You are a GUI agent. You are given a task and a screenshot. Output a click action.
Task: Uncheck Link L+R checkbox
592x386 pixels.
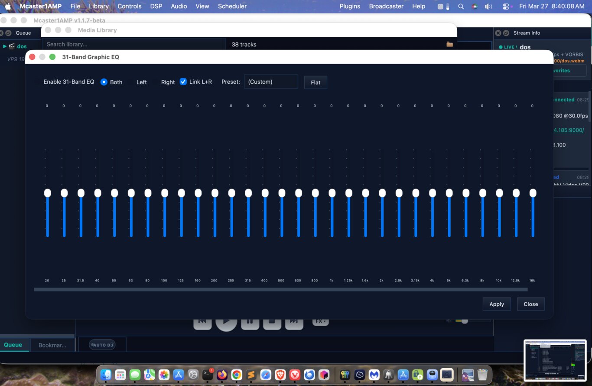183,82
